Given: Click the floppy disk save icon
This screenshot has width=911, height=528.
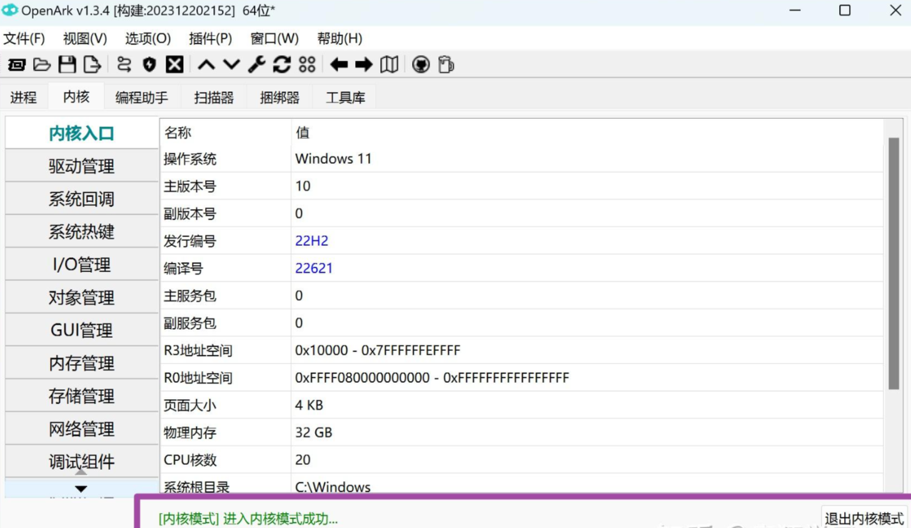Looking at the screenshot, I should (x=67, y=64).
